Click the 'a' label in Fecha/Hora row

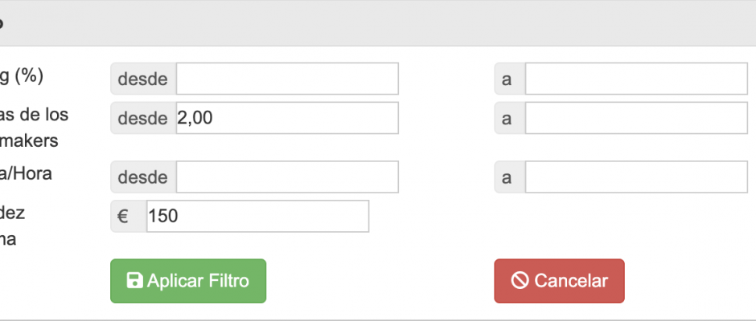507,177
